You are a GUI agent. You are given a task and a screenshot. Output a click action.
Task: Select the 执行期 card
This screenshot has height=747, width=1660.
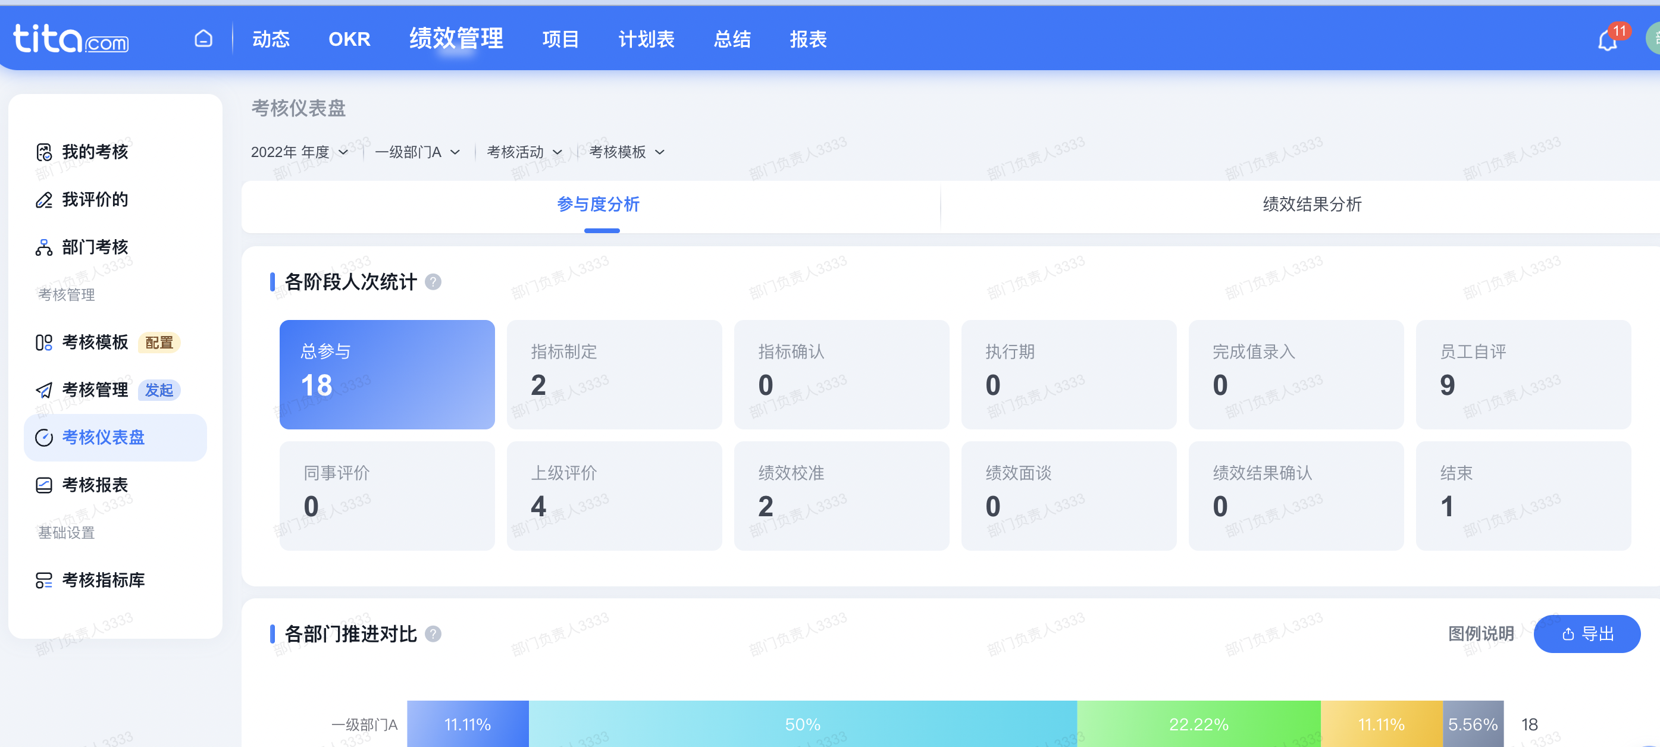coord(1069,375)
